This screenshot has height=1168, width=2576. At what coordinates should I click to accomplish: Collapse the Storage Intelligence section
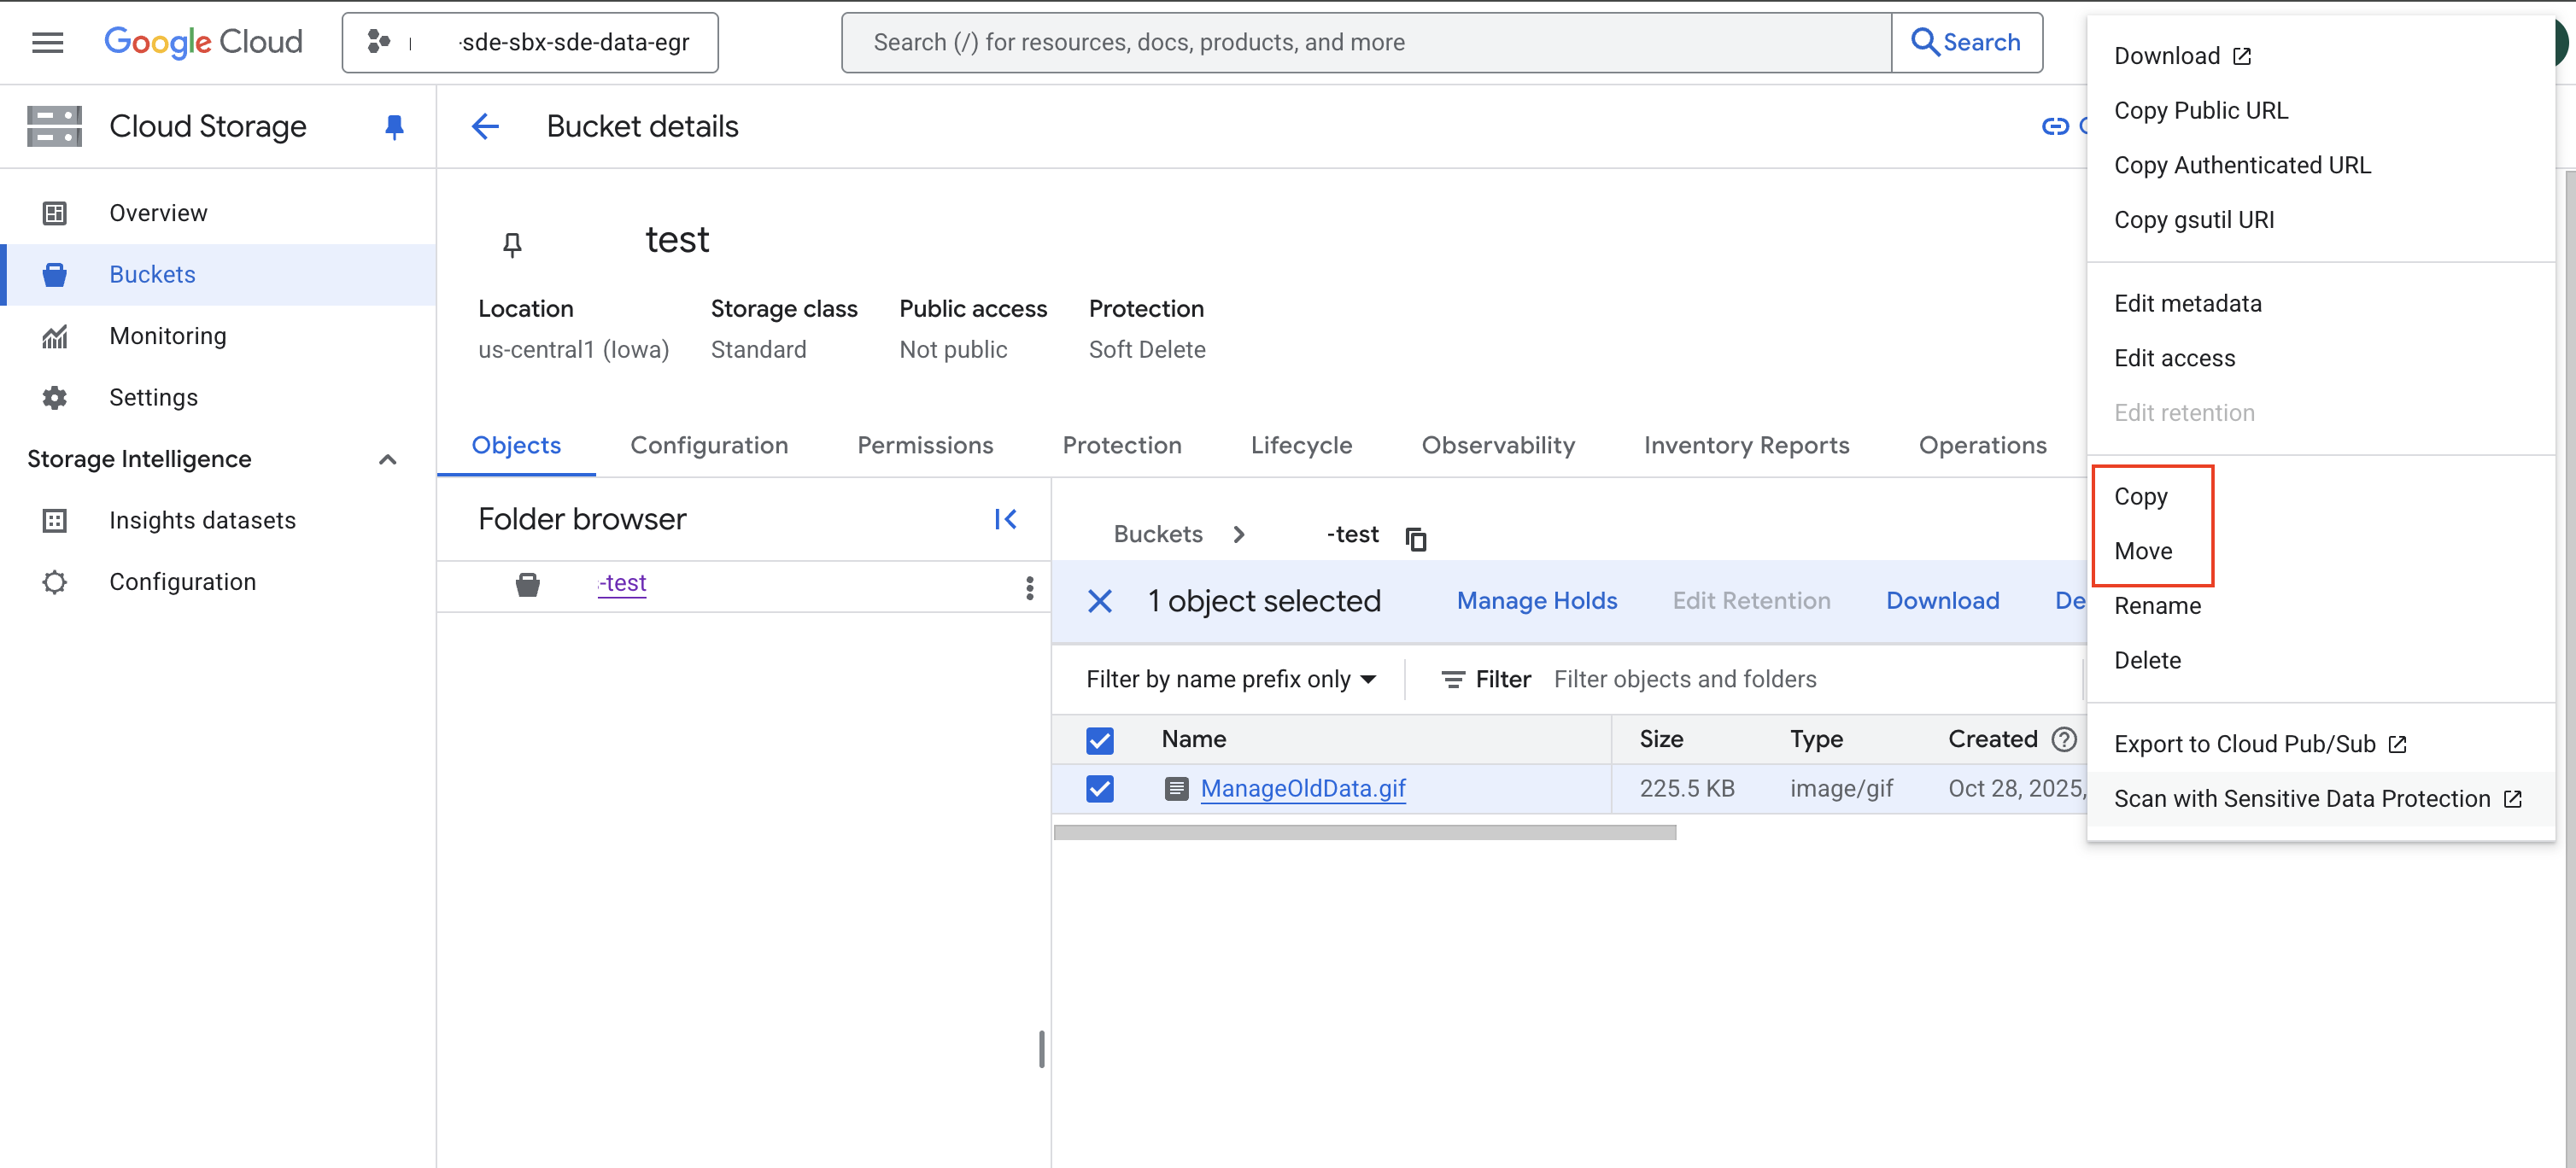(387, 459)
